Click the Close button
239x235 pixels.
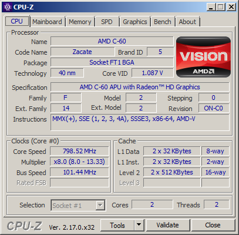213,226
